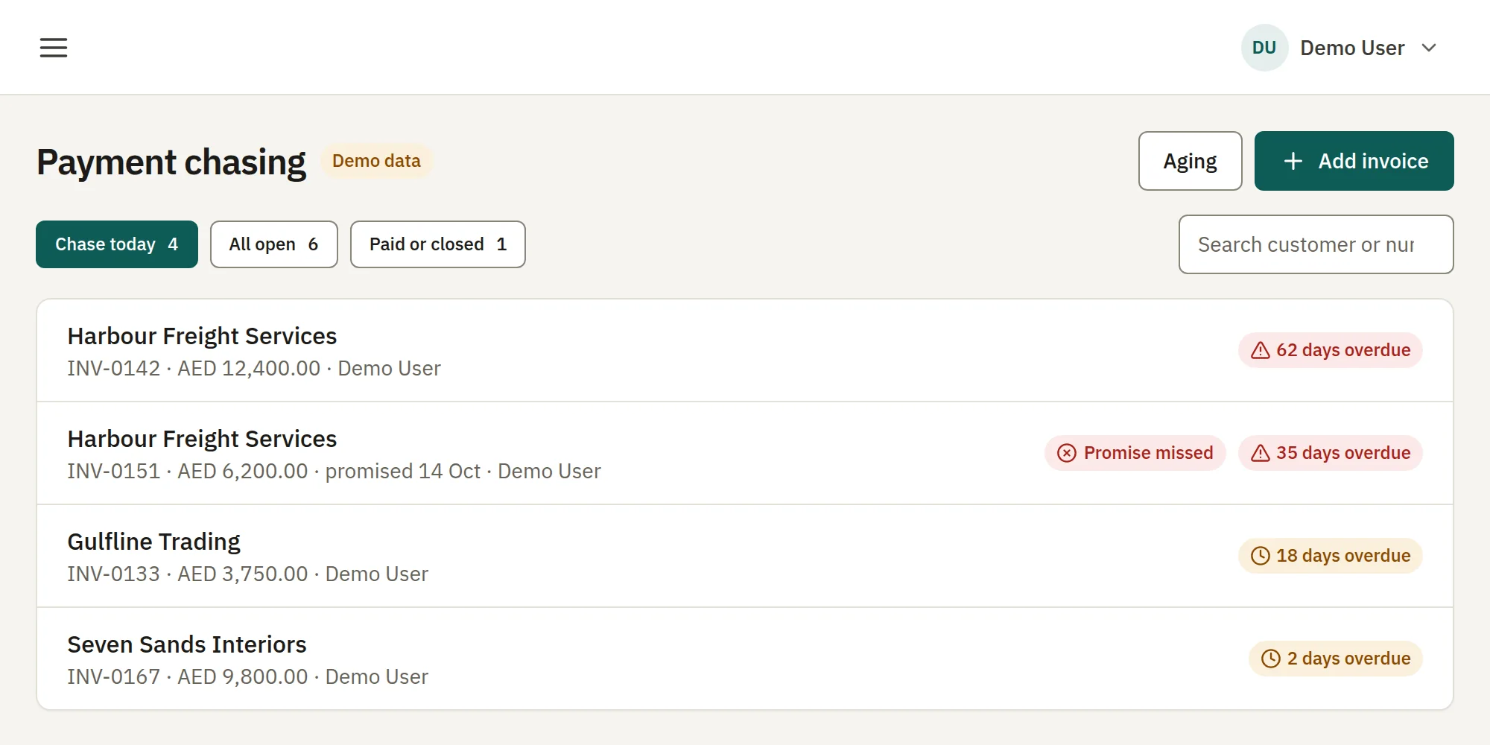Screen dimensions: 1490x745
Task: Click the Payment chasing page heading
Action: pos(171,162)
